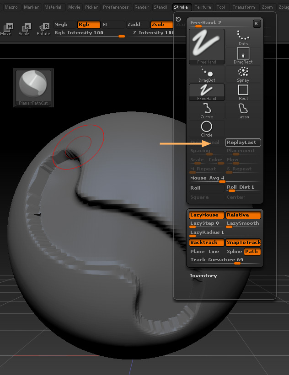The width and height of the screenshot is (289, 375).
Task: Activate the Move tool icon
Action: click(6, 29)
